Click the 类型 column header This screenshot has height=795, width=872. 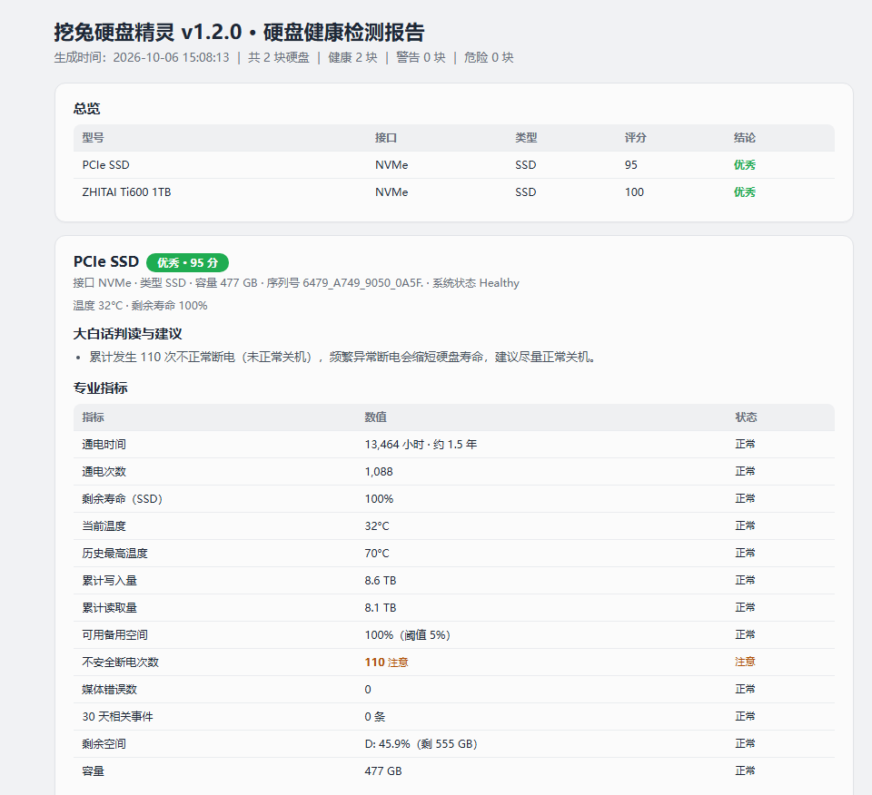[526, 138]
